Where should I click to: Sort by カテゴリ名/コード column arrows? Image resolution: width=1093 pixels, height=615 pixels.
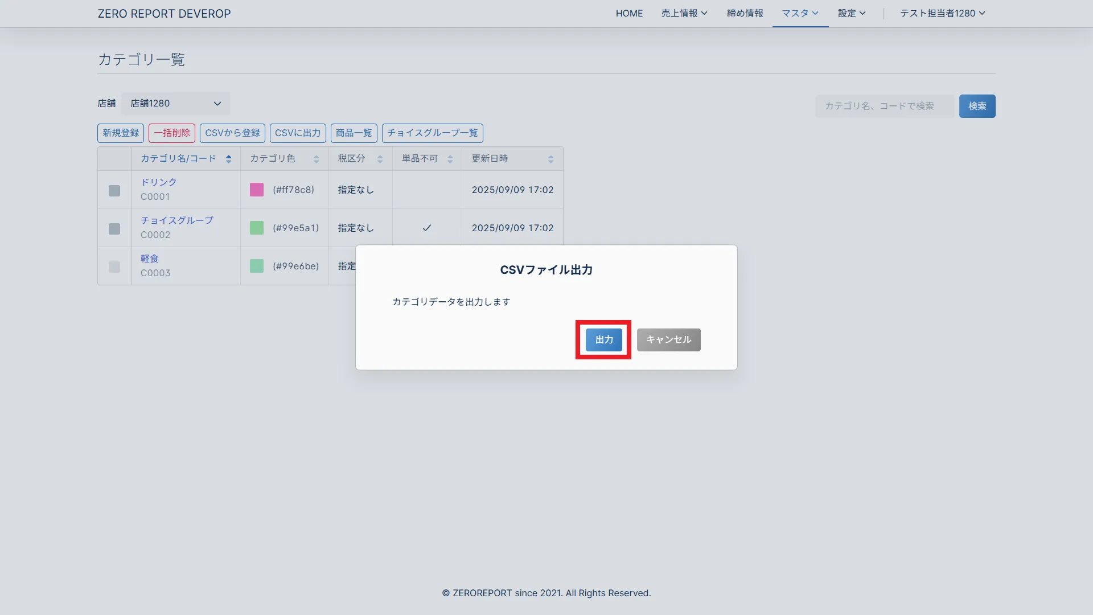pyautogui.click(x=228, y=159)
